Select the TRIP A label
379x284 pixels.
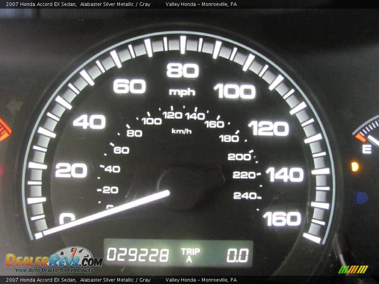[191, 255]
